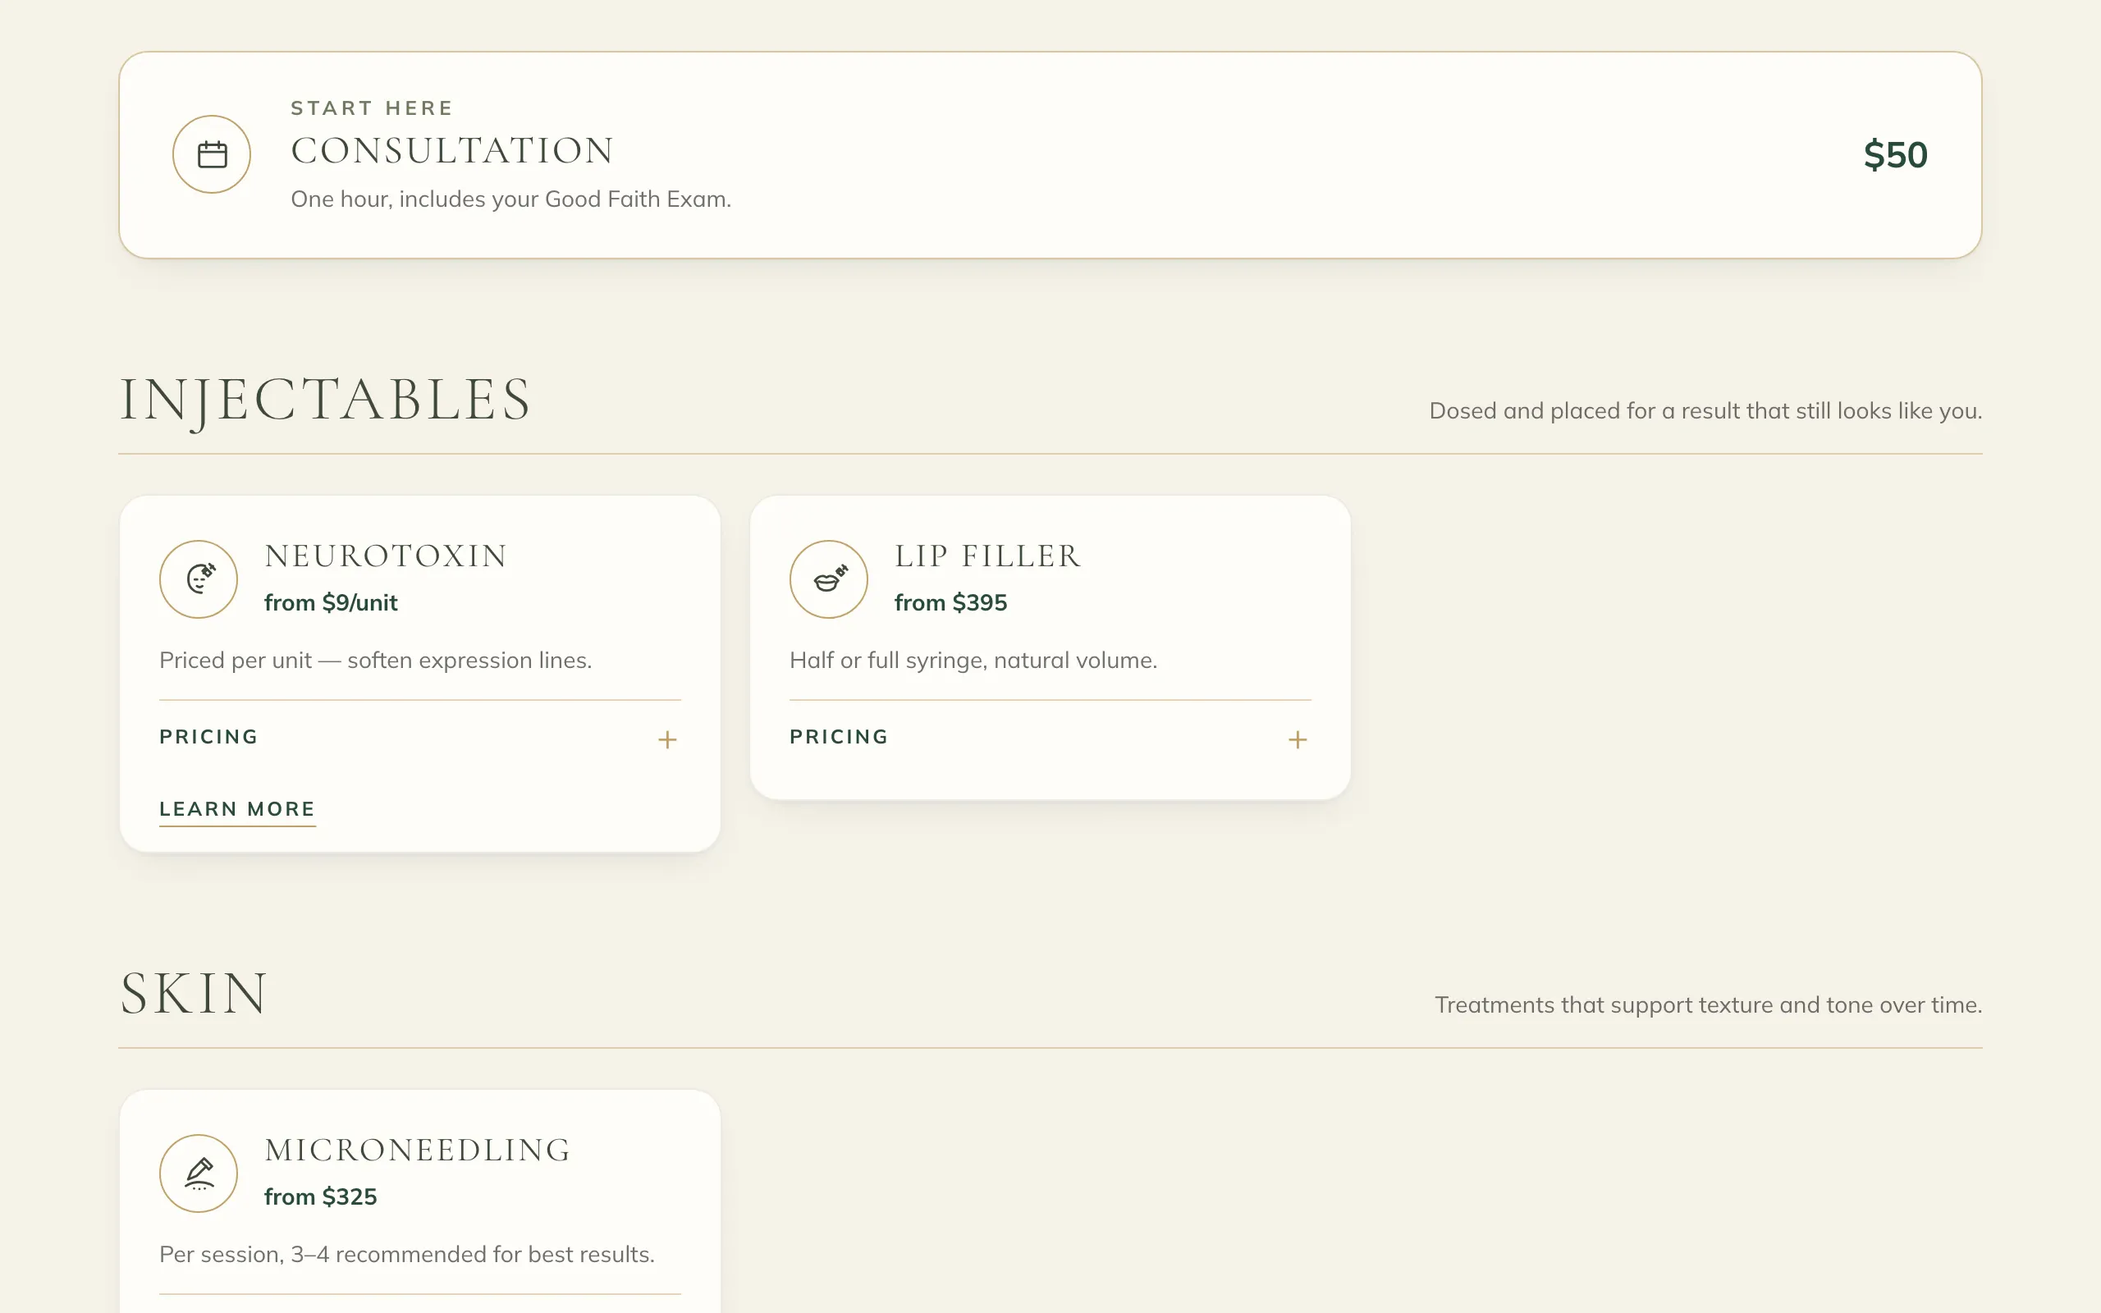Click the 'from $395' price text
The image size is (2101, 1313).
(x=950, y=602)
